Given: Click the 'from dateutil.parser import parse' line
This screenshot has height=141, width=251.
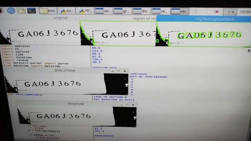Looking at the screenshot, I should [x=36, y=63].
